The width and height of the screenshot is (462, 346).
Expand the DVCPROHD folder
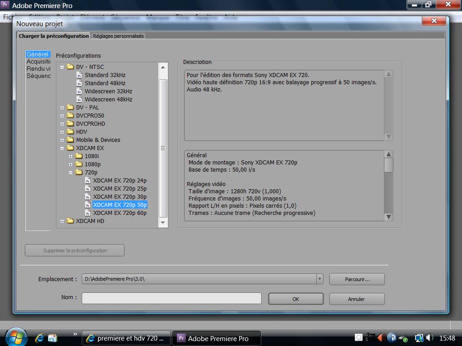62,124
